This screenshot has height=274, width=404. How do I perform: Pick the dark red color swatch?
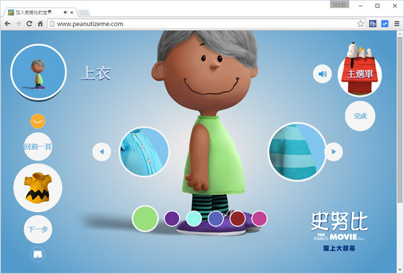click(237, 218)
